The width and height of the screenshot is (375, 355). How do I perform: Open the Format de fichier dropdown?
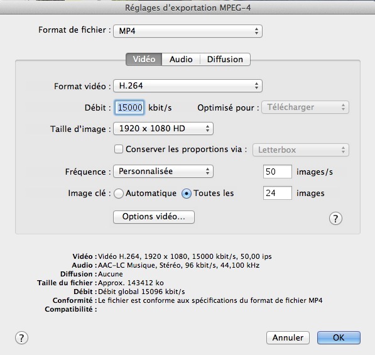[188, 31]
